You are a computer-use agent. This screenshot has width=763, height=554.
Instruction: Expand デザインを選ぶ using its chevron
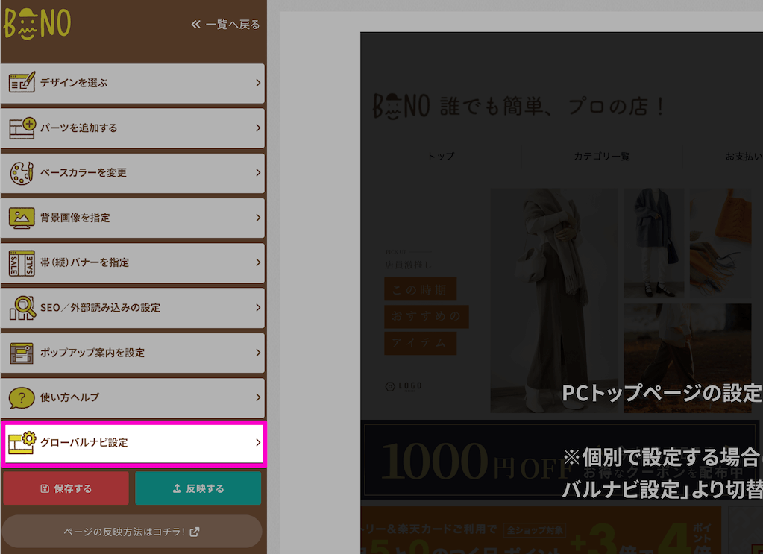257,83
